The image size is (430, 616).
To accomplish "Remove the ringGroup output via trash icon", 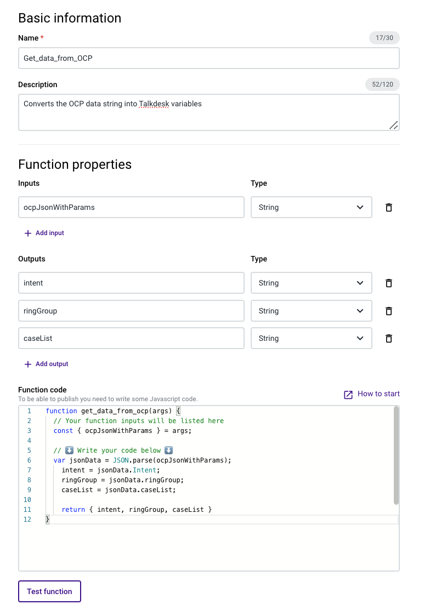I will point(389,311).
